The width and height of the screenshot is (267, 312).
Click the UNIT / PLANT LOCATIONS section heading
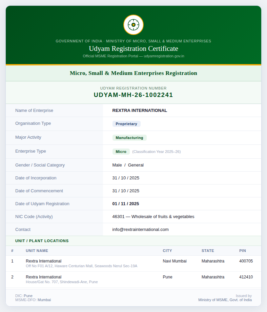click(x=42, y=241)
